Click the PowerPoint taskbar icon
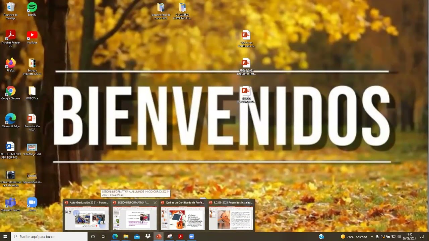Viewport: 429px width, 241px height. (x=159, y=237)
